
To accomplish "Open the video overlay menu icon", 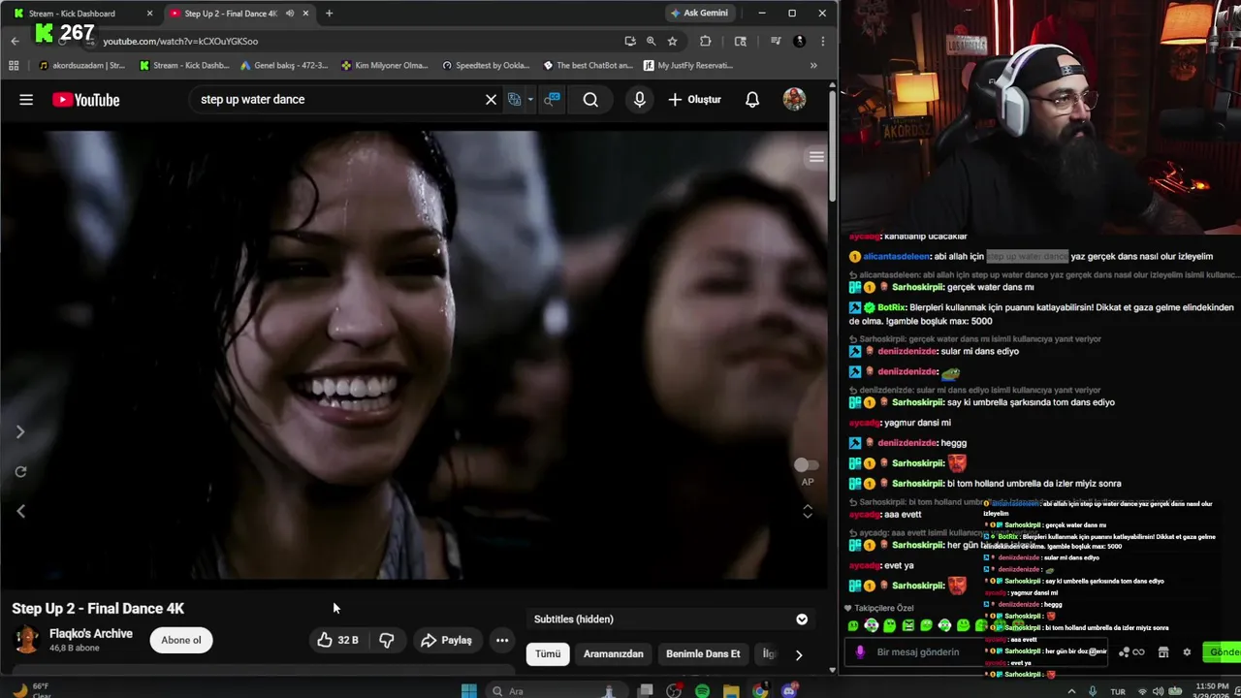I will [x=816, y=157].
